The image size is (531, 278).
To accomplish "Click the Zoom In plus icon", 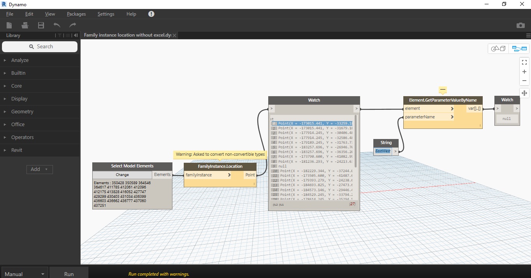I will 524,72.
